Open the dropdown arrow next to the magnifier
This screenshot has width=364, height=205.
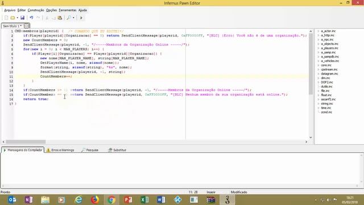[73, 18]
